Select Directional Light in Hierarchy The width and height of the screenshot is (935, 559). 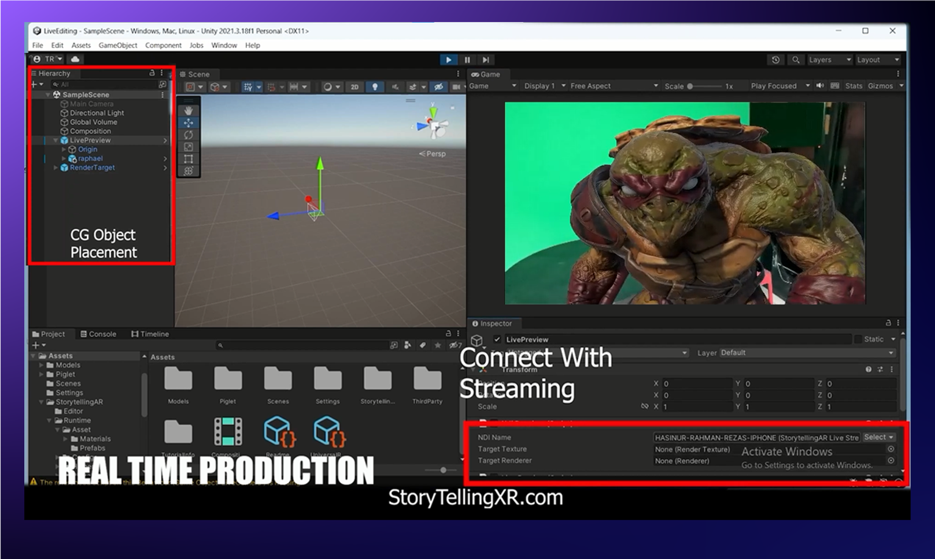[x=97, y=113]
